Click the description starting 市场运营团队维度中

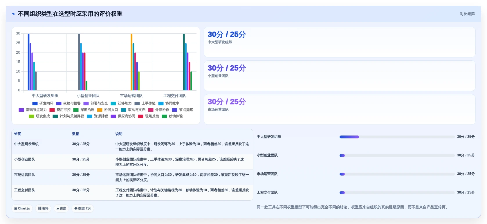click(x=182, y=177)
